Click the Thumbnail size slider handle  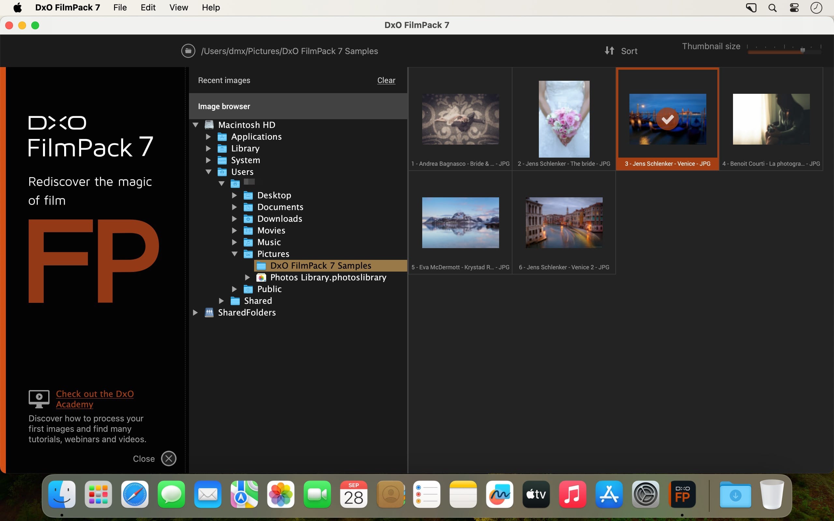pos(803,50)
